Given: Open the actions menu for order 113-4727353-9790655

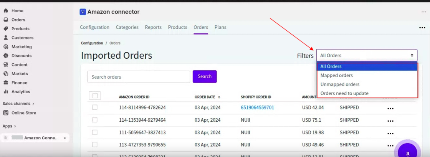Looking at the screenshot, I should pos(390,145).
